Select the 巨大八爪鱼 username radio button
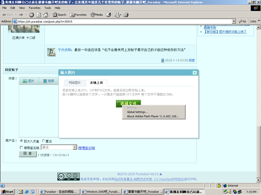261x195 pixels. [x=21, y=141]
